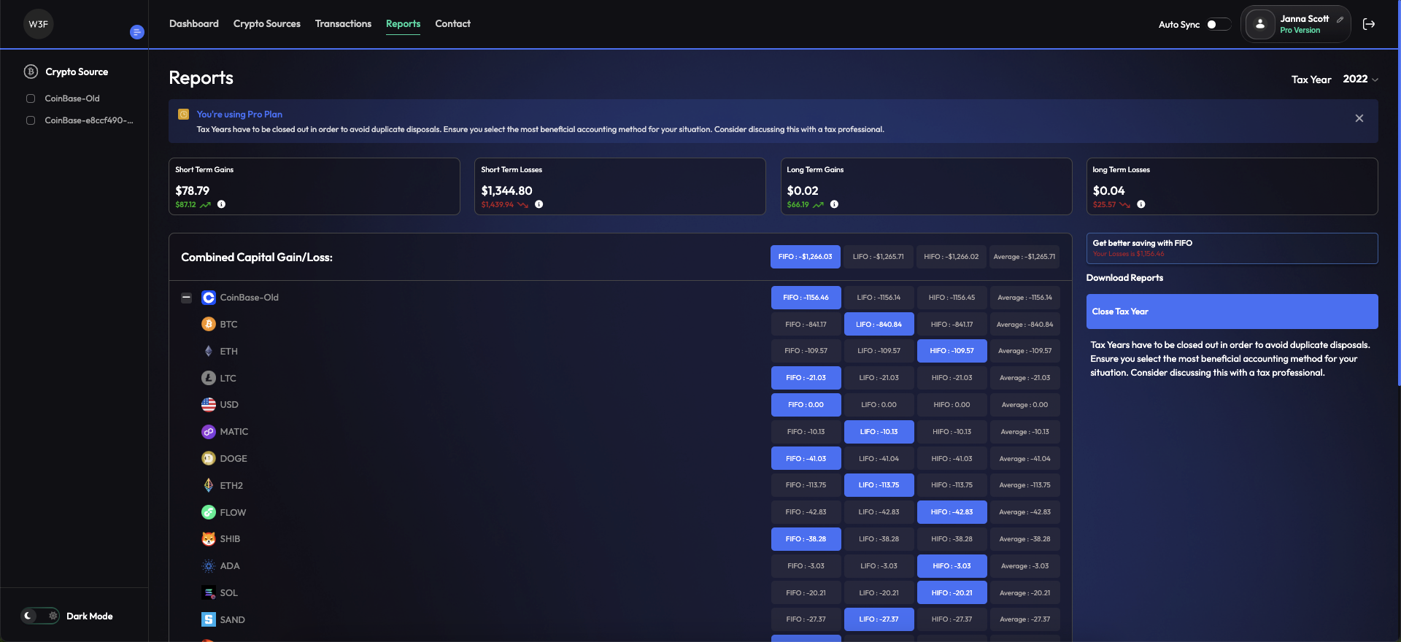Select combined HIFO : -$1,266.02 method
1401x642 pixels.
click(952, 257)
